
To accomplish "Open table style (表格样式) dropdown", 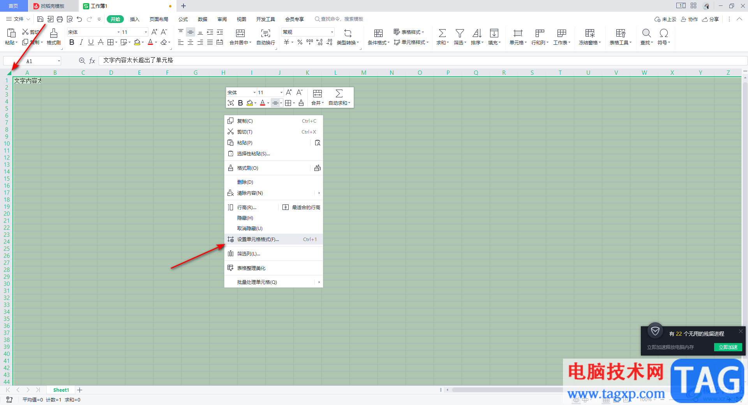I will [409, 32].
